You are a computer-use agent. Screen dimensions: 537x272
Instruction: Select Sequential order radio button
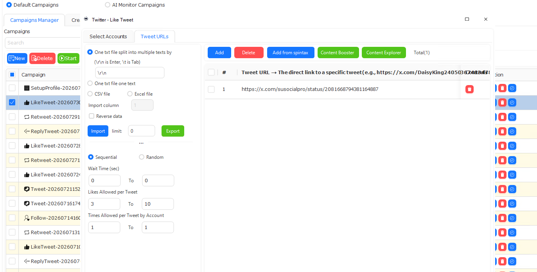click(x=91, y=157)
